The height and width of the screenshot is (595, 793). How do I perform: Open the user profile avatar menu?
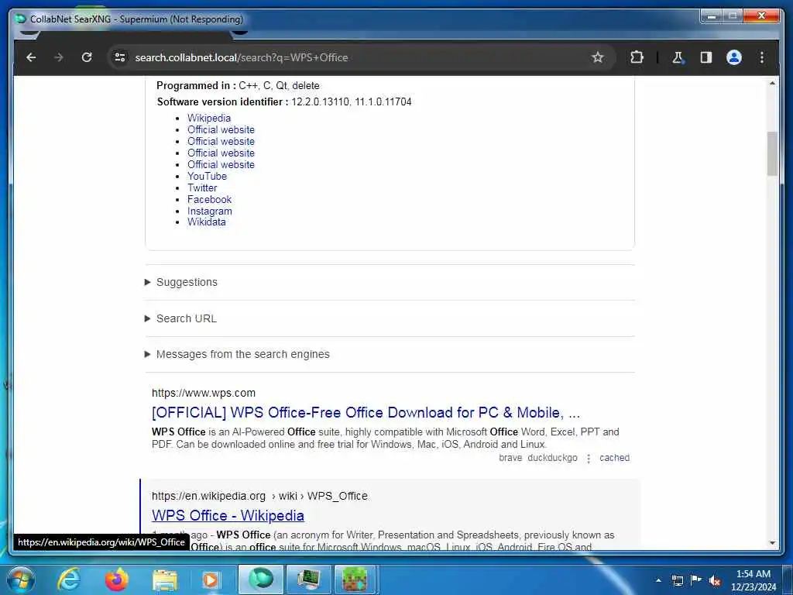[734, 57]
